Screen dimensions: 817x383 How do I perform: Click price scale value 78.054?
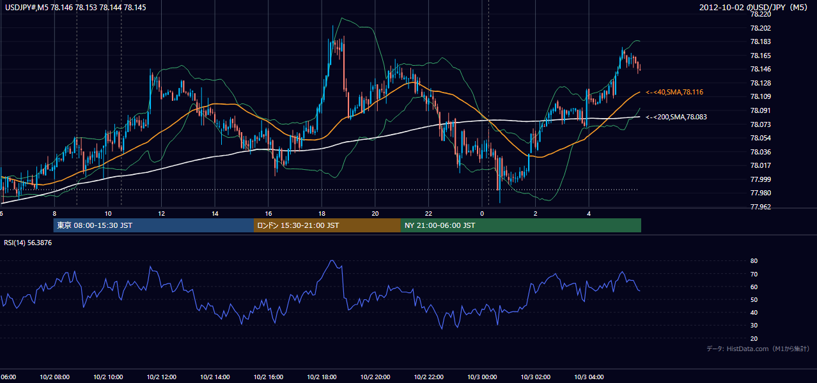(760, 138)
